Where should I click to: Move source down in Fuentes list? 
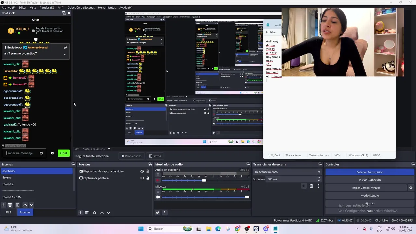pyautogui.click(x=108, y=213)
